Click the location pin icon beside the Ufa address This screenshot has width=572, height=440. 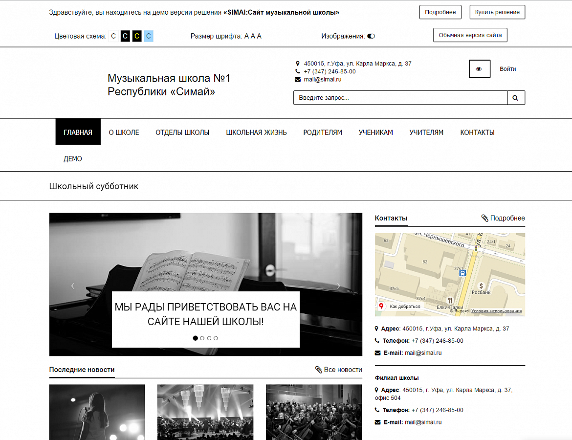(297, 63)
